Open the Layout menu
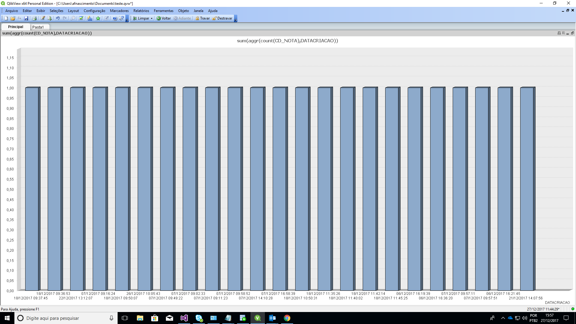 coord(73,11)
